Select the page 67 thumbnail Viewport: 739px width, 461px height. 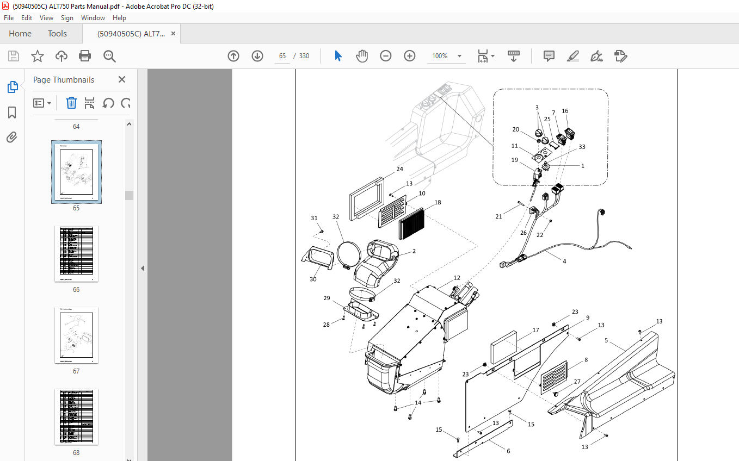pos(76,335)
